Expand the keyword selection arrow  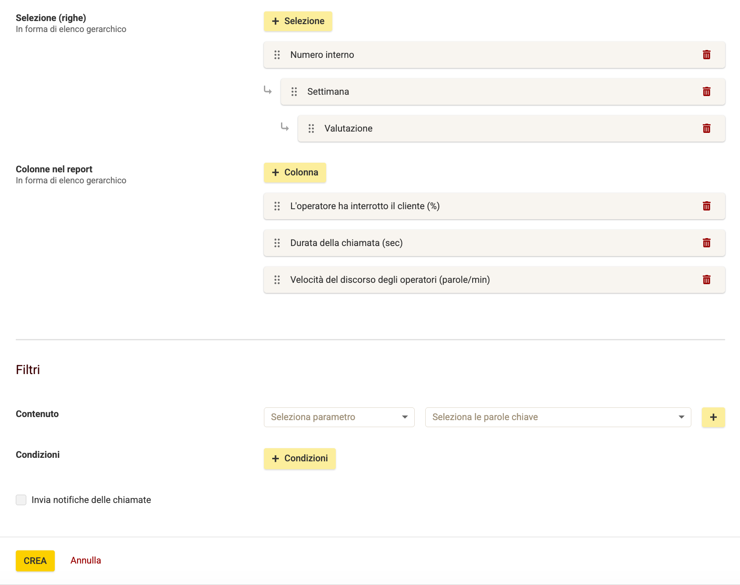[681, 417]
